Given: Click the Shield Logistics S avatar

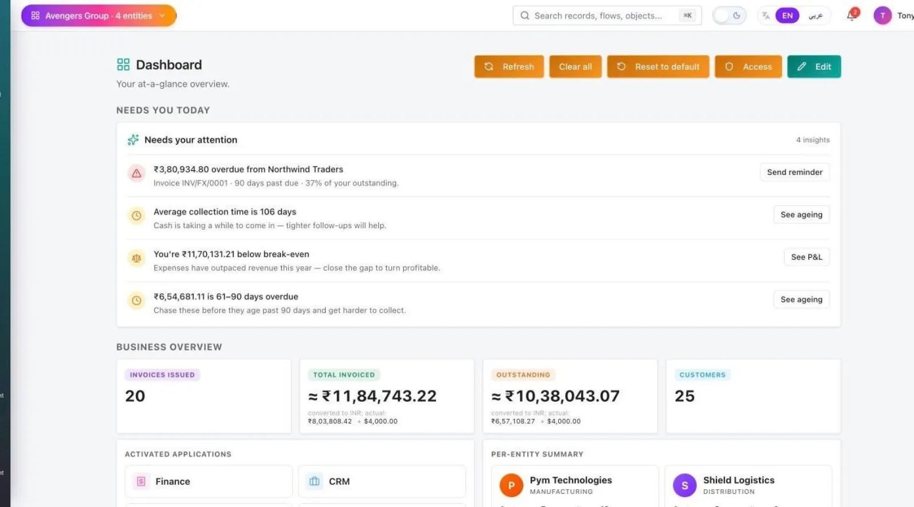Looking at the screenshot, I should (x=684, y=485).
